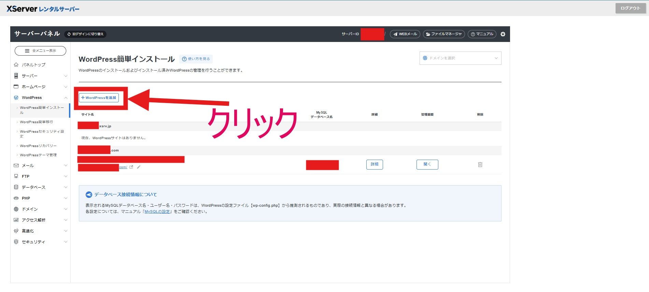Screen dimensions: 649x292
Task: Click the external link icon beside site URL
Action: (131, 167)
